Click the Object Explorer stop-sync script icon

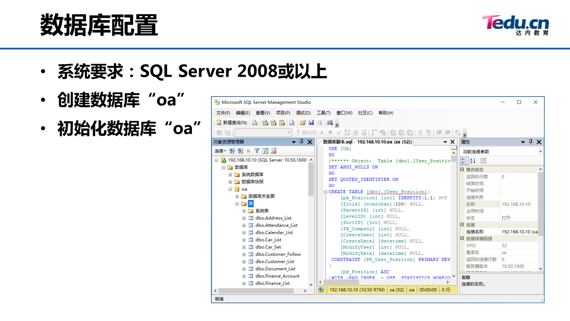(274, 151)
